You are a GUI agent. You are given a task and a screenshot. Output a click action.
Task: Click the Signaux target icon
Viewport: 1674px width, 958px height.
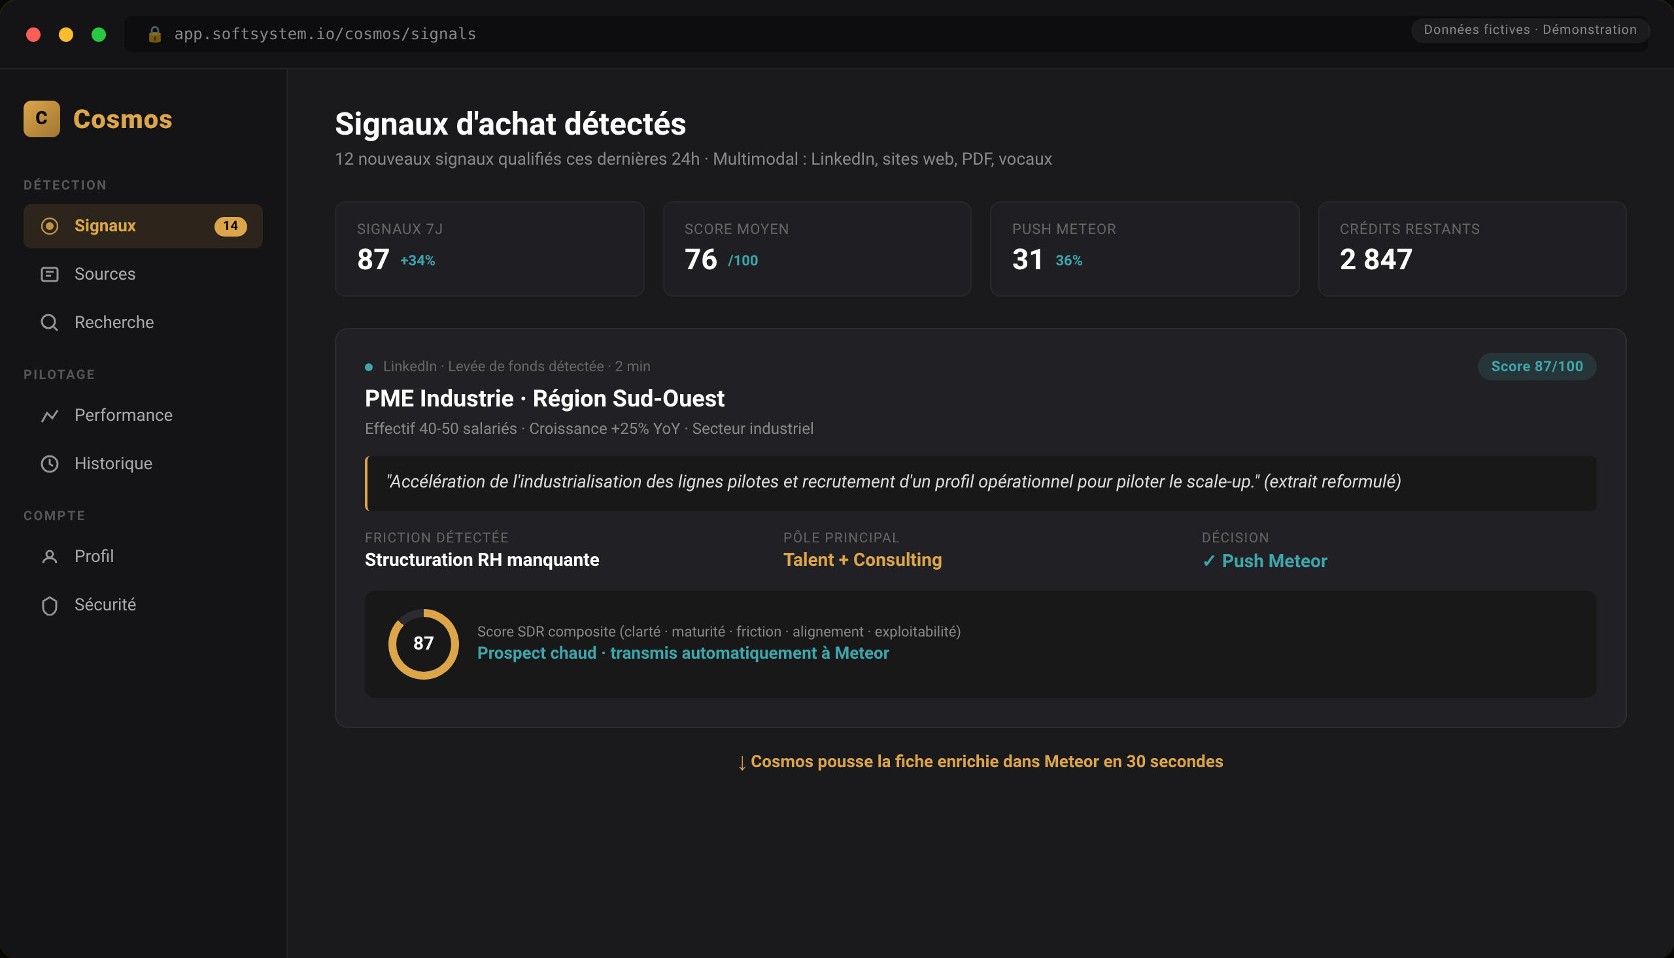point(50,225)
